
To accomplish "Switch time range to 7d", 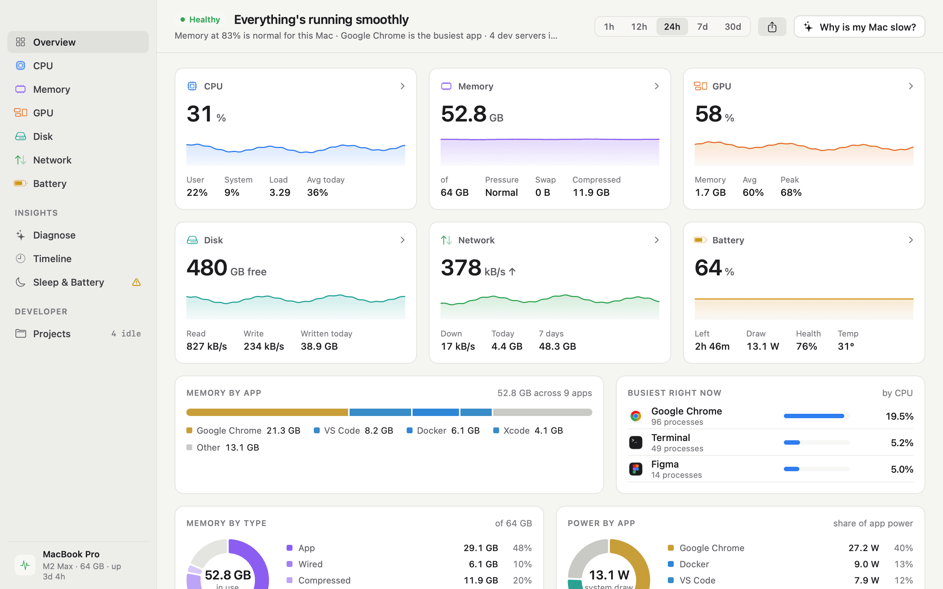I will click(702, 27).
